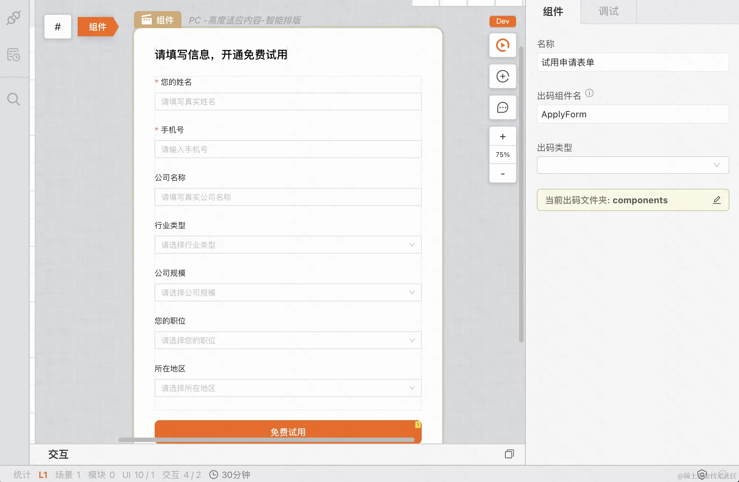The height and width of the screenshot is (482, 739).
Task: Open the 所在地区 select dropdown
Action: tap(288, 388)
